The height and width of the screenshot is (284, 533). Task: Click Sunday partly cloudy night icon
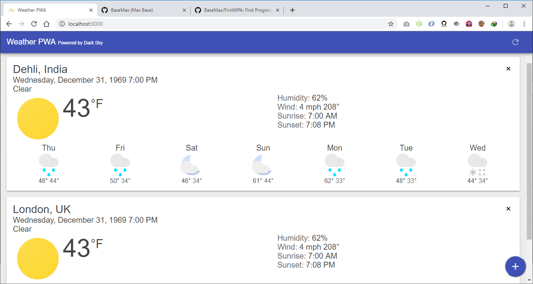click(262, 165)
